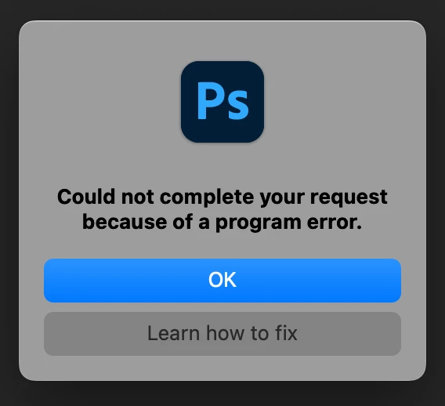445x406 pixels.
Task: Click the 'because of a program error' line
Action: pyautogui.click(x=222, y=222)
